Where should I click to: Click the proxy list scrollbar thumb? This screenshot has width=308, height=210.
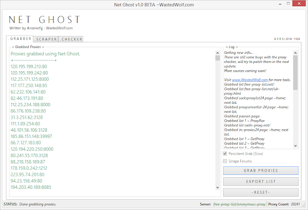[x=218, y=58]
